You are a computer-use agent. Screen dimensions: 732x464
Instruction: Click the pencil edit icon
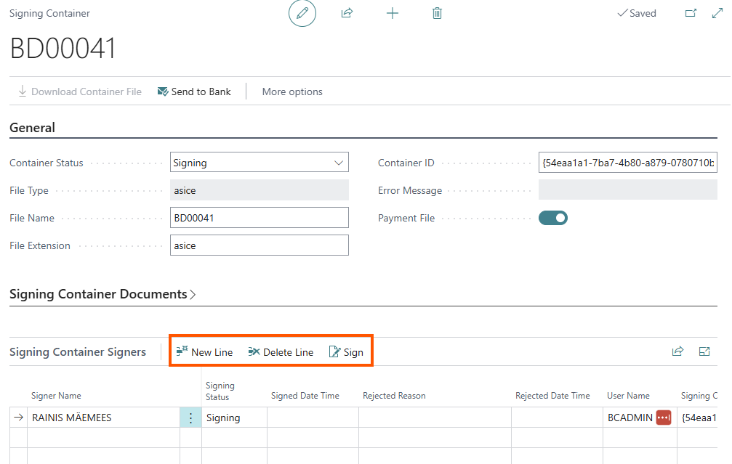(x=302, y=14)
